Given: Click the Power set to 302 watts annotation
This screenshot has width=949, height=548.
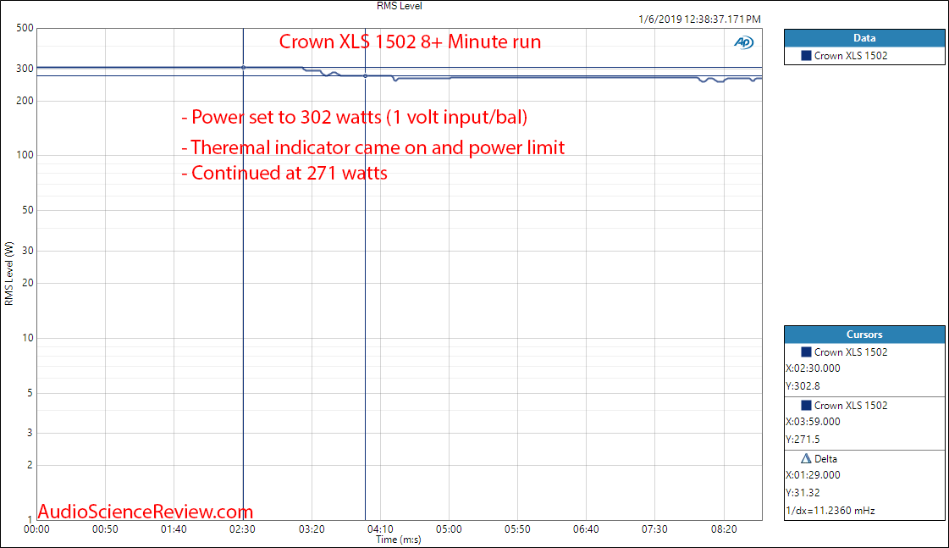Looking at the screenshot, I should 355,116.
